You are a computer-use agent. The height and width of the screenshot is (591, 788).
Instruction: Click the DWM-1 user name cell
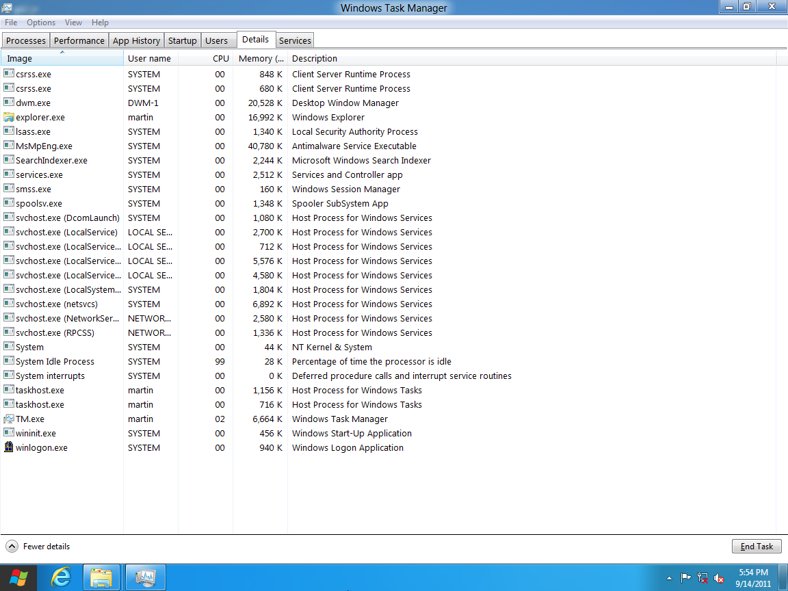coord(143,103)
